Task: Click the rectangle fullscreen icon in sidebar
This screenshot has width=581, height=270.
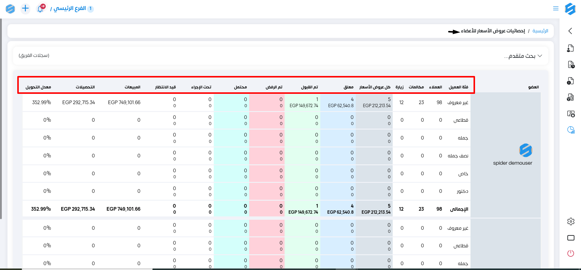Action: click(x=571, y=238)
